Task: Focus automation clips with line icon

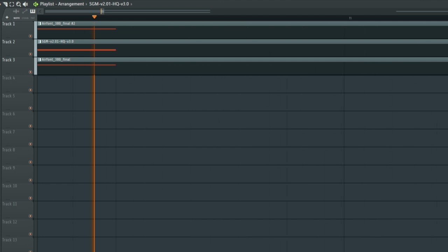Action: pos(24,11)
